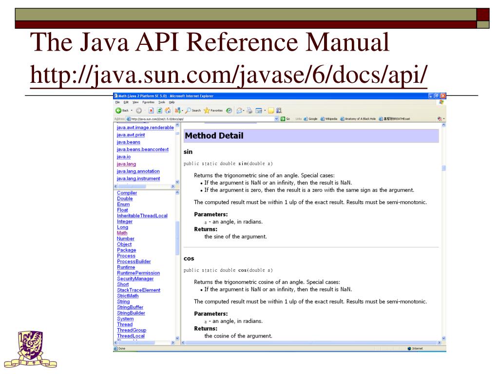Screen dimensions: 499x374
Task: Click the main content horizontal scroll-right arrow
Action: click(439, 343)
